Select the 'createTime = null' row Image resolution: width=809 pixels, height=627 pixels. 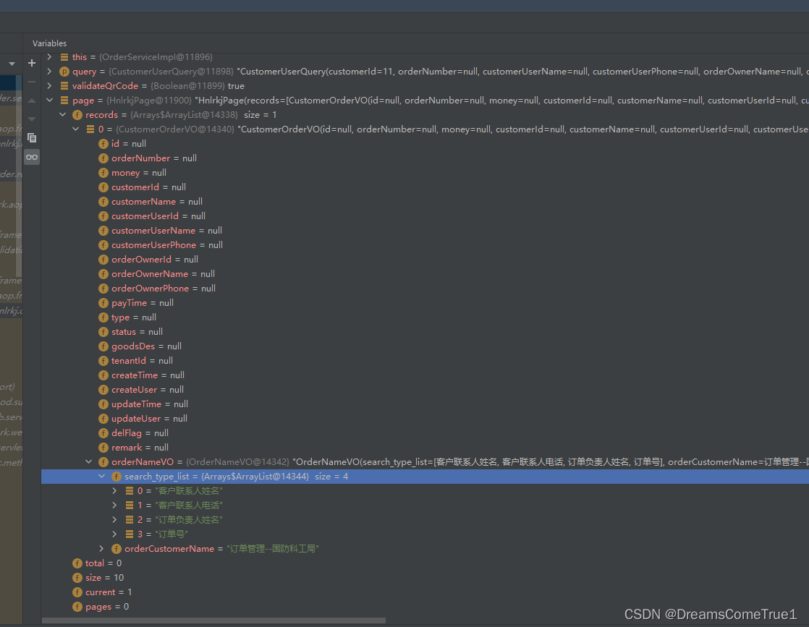[425, 375]
